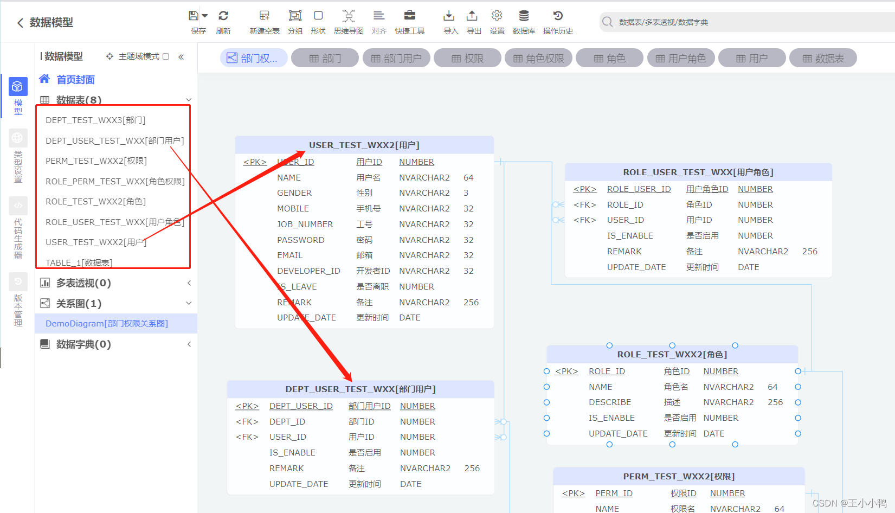Image resolution: width=895 pixels, height=513 pixels.
Task: Click the DESCRIBE field in ROLE table
Action: tap(610, 402)
